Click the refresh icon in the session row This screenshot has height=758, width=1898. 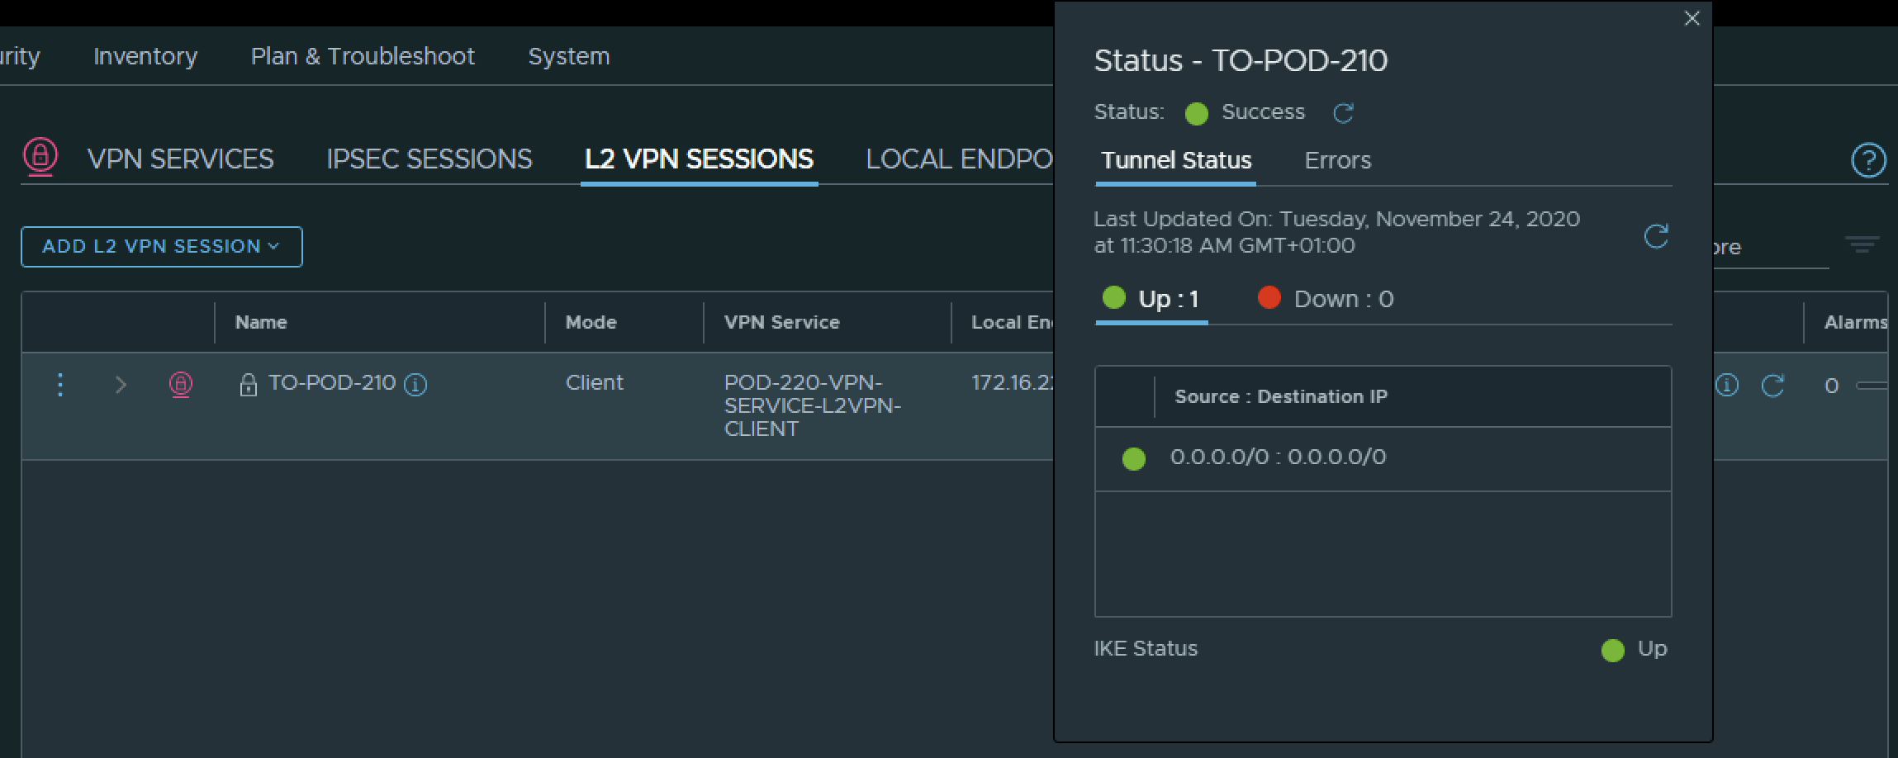tap(1772, 386)
